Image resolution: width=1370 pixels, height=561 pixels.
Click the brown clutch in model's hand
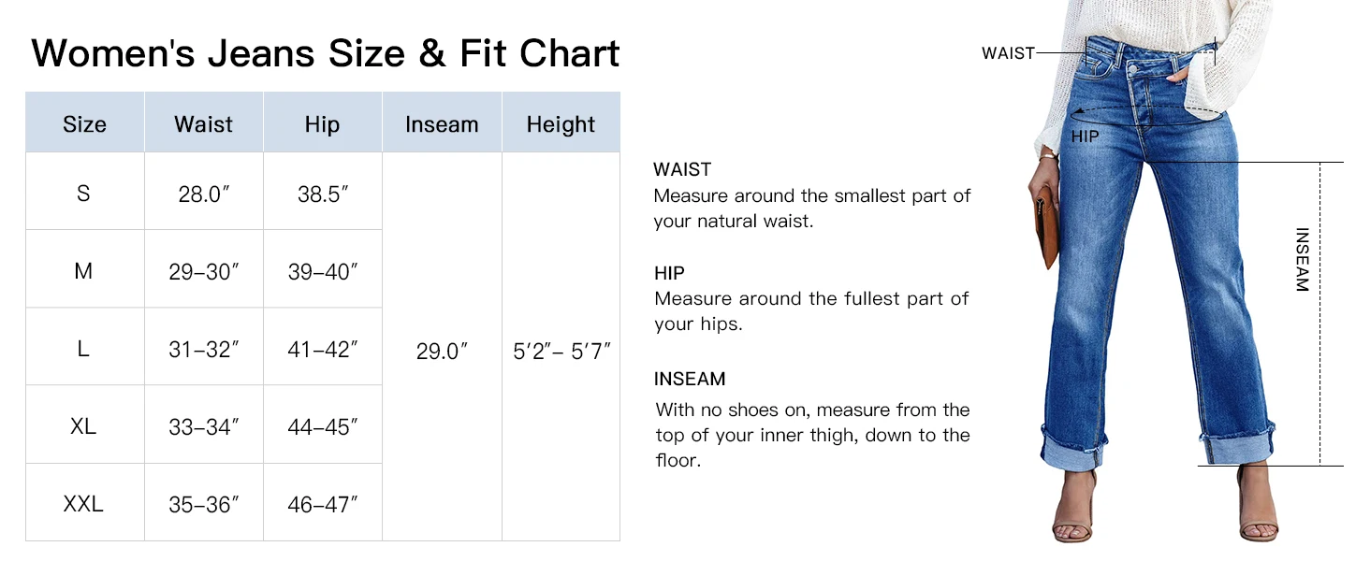[x=1045, y=226]
